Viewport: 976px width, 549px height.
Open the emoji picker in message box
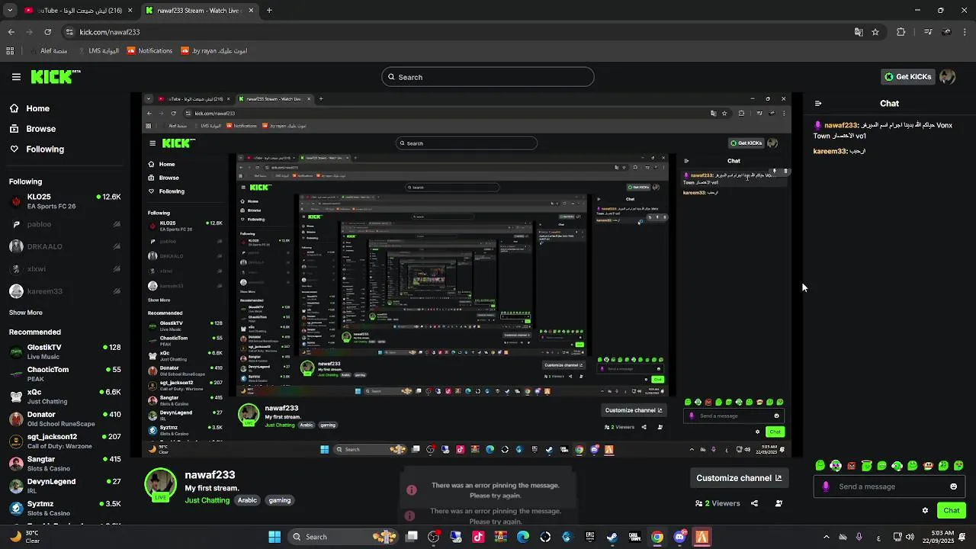[953, 486]
